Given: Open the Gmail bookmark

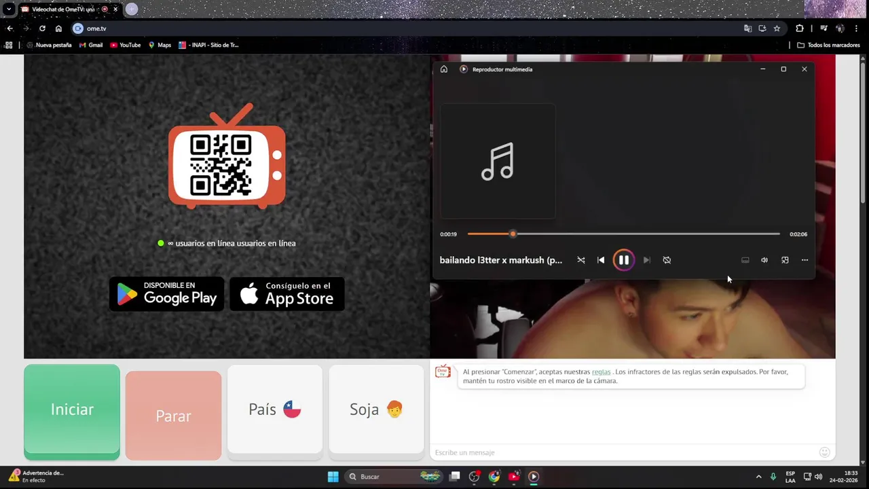Looking at the screenshot, I should [91, 45].
